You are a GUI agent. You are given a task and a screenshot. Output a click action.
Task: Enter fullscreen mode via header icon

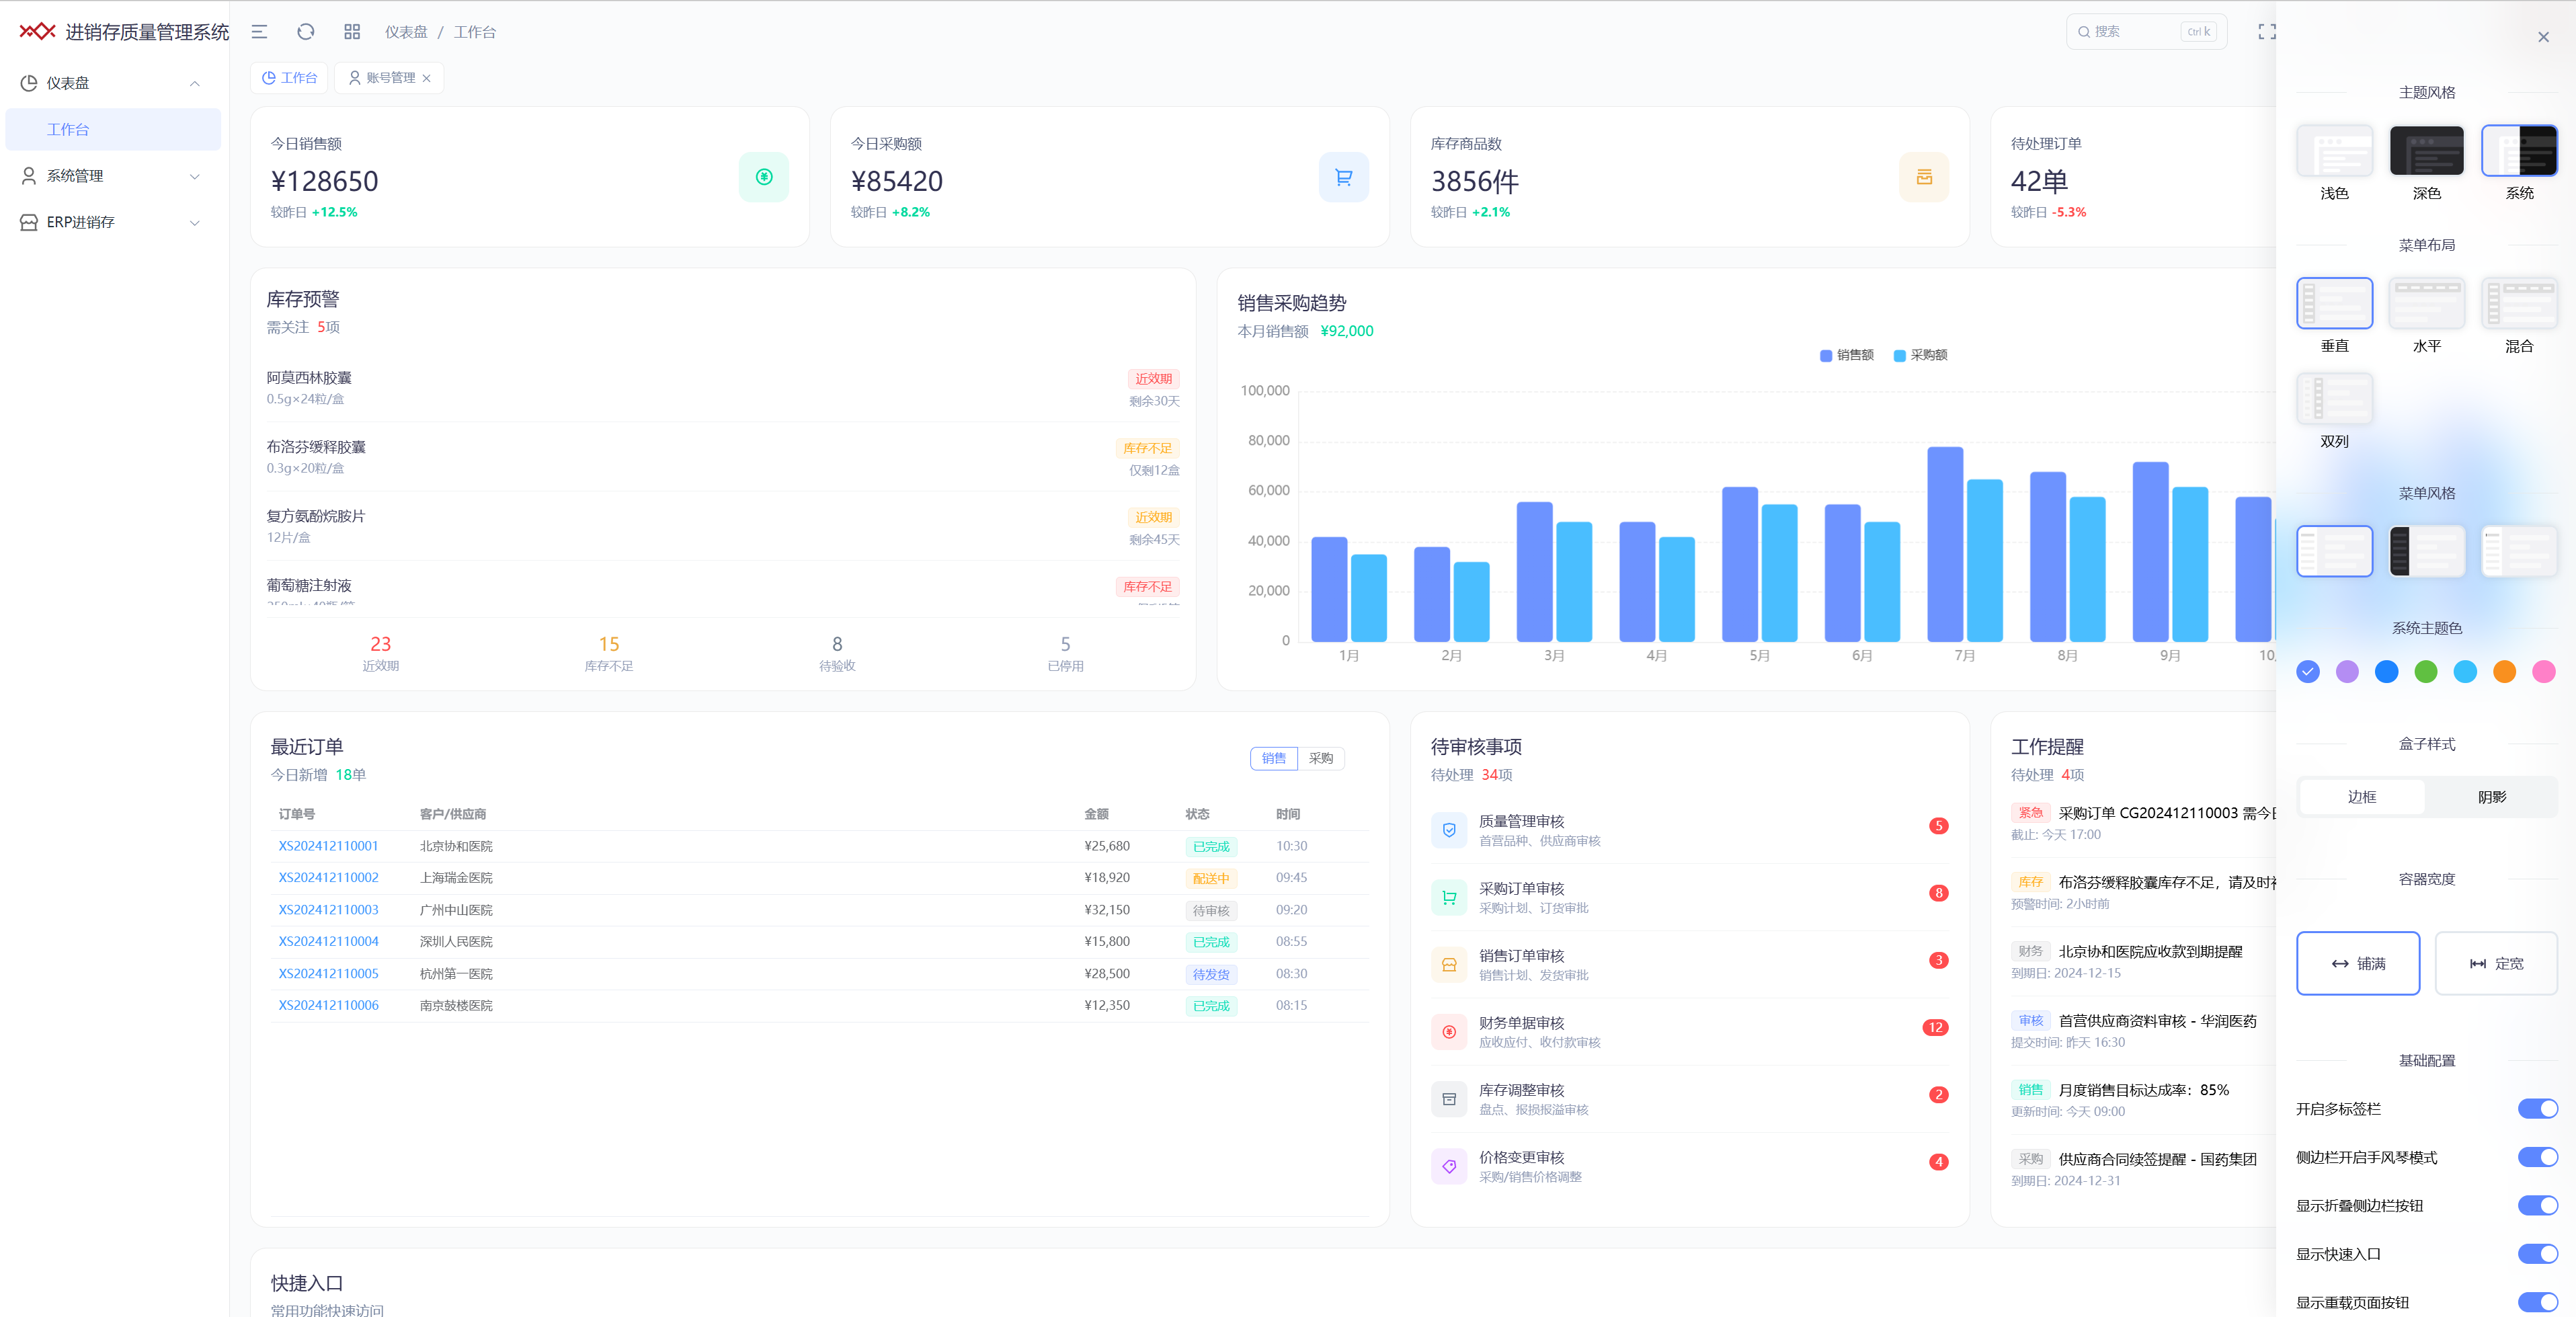[x=2267, y=32]
